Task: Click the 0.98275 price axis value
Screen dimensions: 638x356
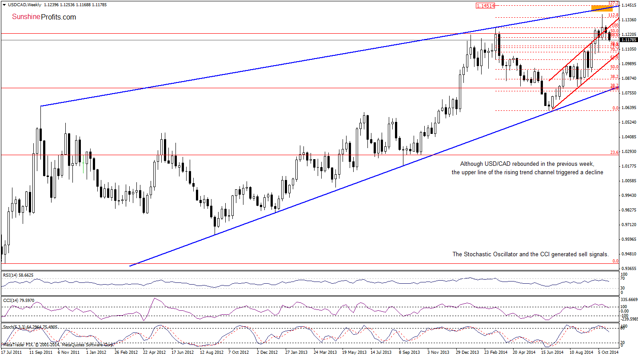Action: 630,210
